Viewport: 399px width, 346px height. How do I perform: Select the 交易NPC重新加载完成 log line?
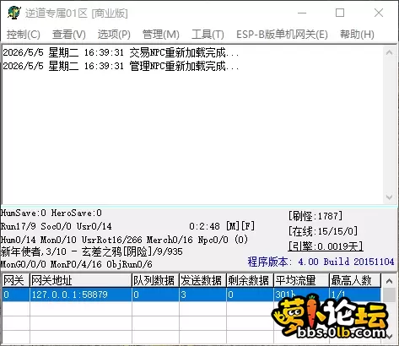pyautogui.click(x=121, y=52)
